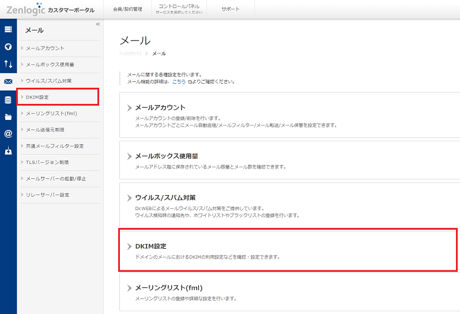
Task: Open the サポート tab
Action: coord(231,9)
